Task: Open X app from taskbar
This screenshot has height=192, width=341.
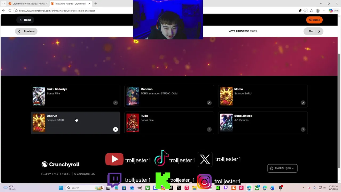Action: coord(179,188)
